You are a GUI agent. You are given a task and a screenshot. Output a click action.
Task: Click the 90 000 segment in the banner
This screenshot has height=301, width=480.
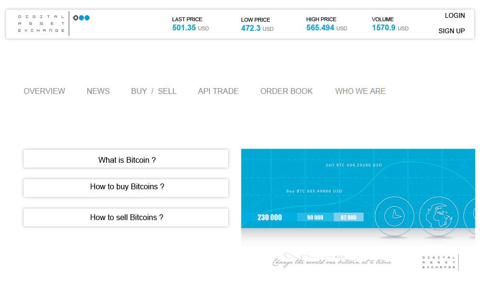pos(315,217)
